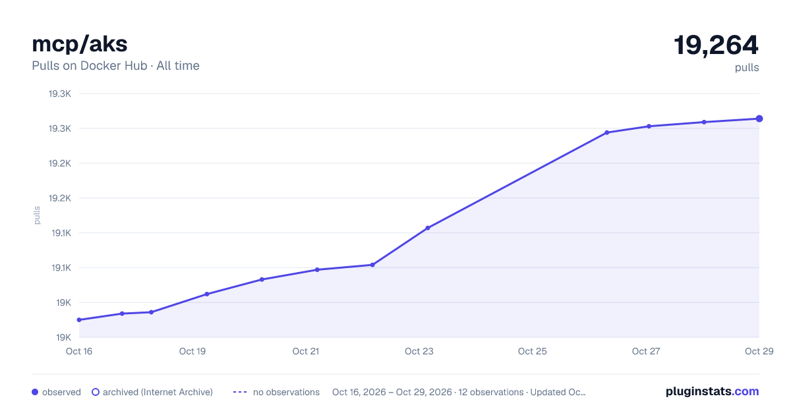Select the data point just before the steep rise
Screen dimensions: 791x415
coord(372,265)
